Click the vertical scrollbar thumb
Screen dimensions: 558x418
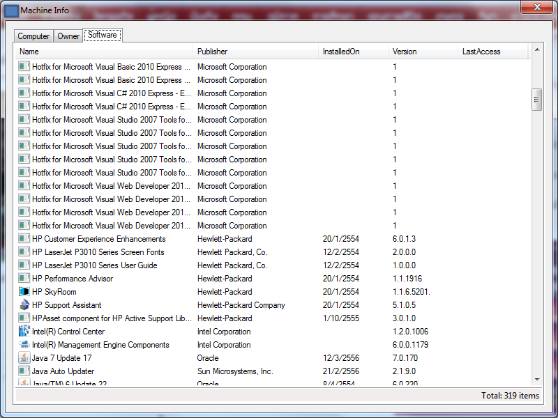(x=536, y=100)
